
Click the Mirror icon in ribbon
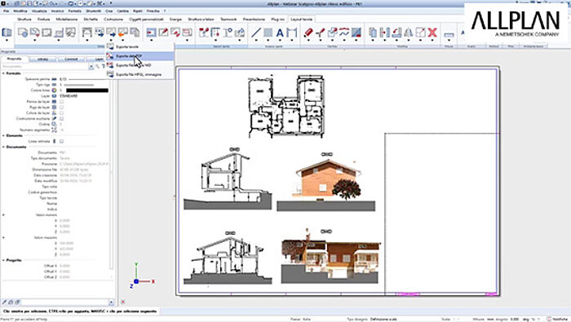408,33
